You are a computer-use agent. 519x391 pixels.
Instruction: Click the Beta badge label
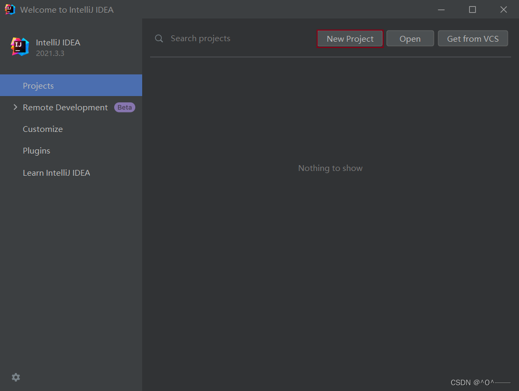point(124,108)
